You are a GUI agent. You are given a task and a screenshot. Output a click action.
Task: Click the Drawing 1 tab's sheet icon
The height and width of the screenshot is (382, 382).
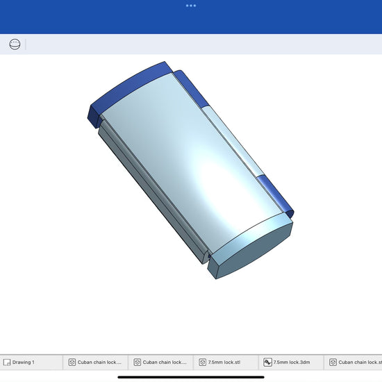coord(7,363)
